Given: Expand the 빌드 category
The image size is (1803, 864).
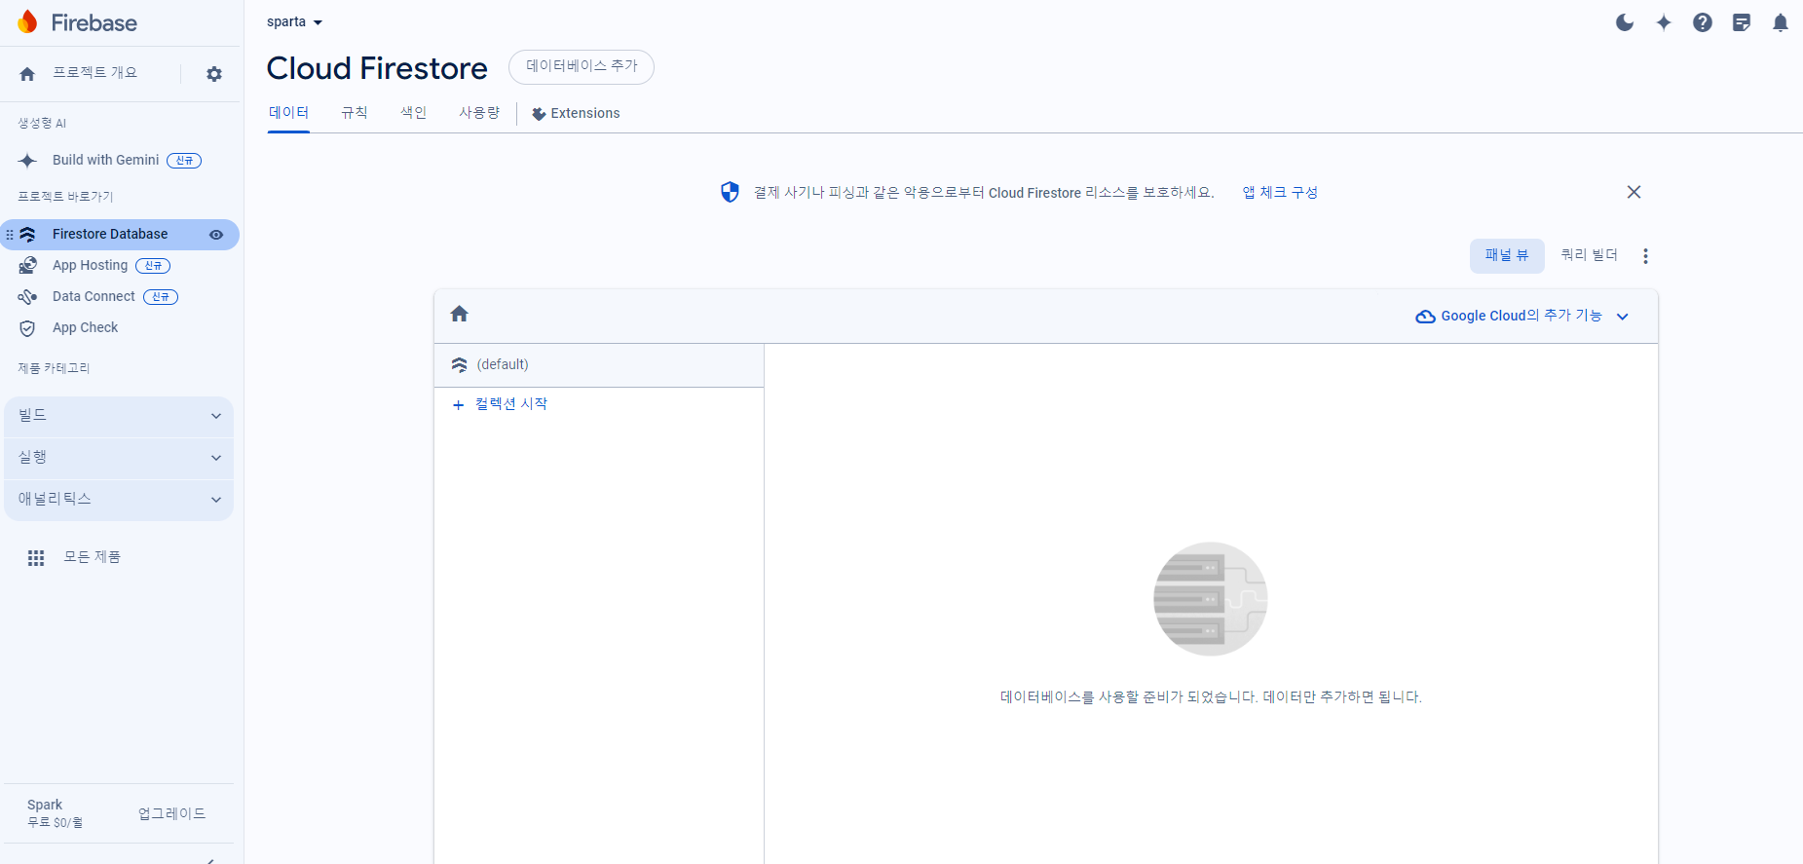Looking at the screenshot, I should pyautogui.click(x=119, y=416).
